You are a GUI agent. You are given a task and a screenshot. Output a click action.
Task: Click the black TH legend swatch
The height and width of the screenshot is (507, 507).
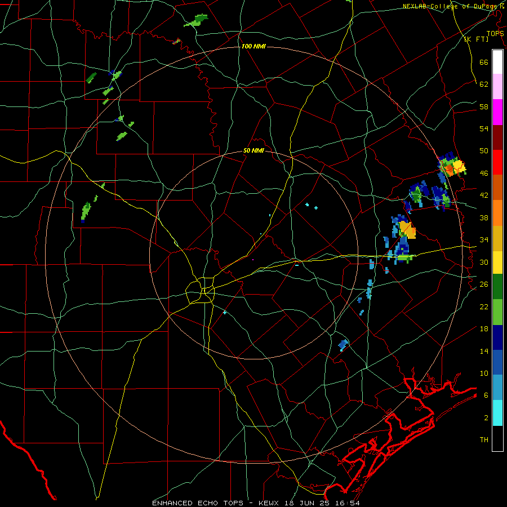(497, 438)
